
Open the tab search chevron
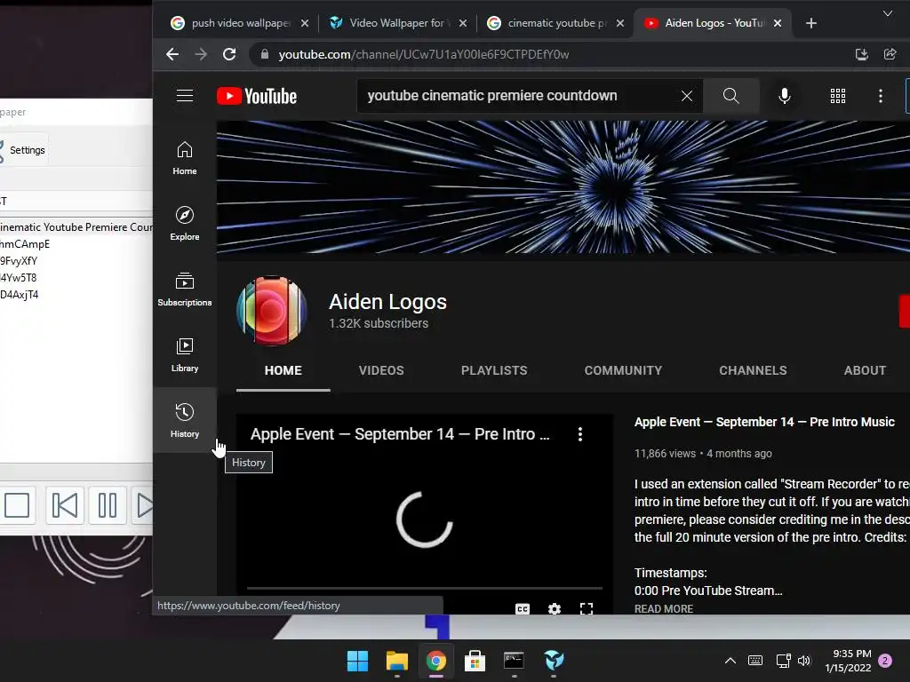coord(888,13)
